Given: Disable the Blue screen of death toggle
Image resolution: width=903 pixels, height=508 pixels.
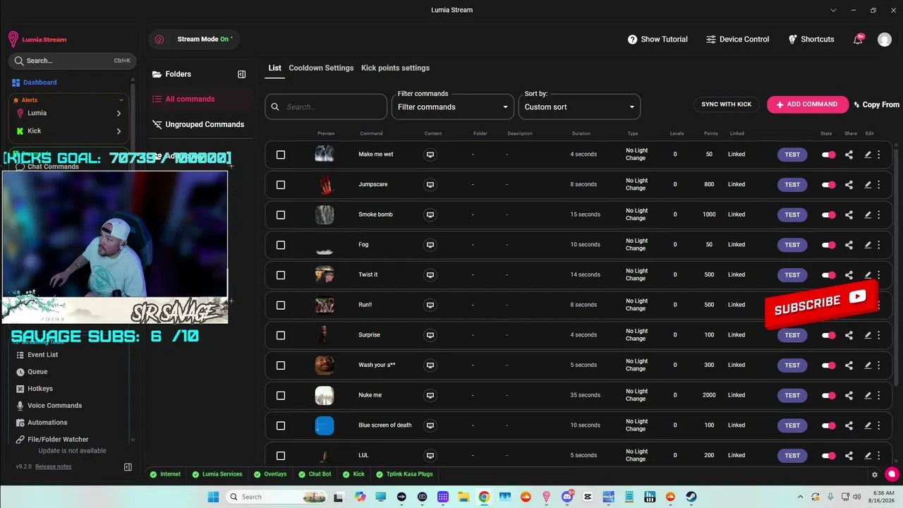Looking at the screenshot, I should tap(829, 425).
